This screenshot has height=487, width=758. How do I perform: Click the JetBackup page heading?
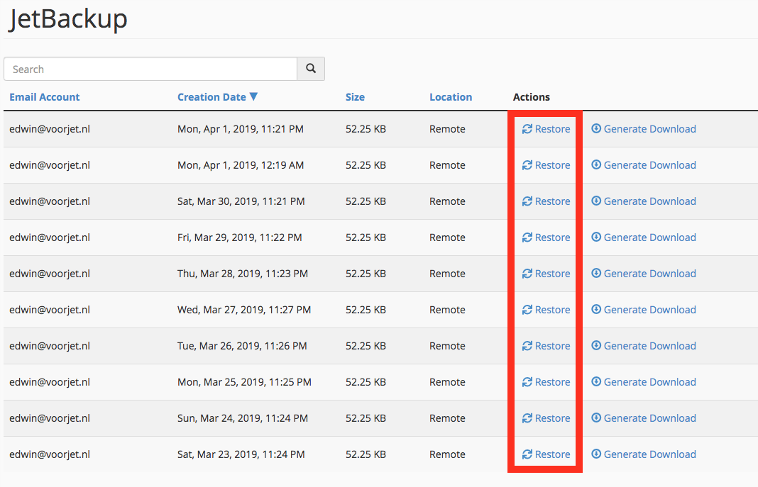pos(67,19)
